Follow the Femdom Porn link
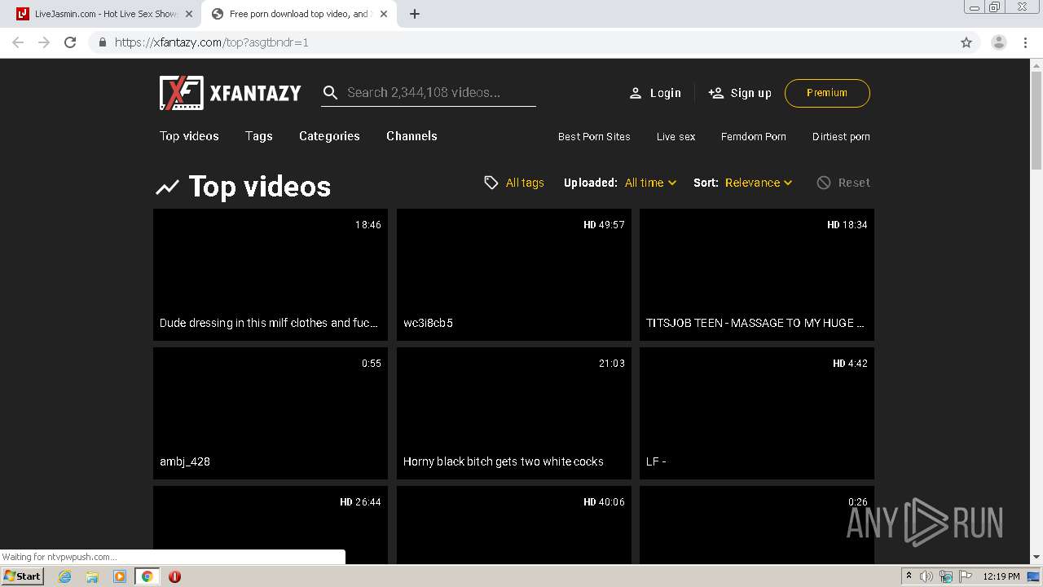This screenshot has height=587, width=1043. click(754, 137)
